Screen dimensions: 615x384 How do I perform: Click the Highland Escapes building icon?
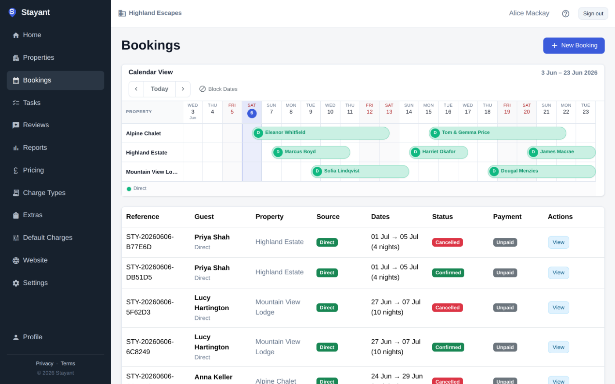coord(122,13)
